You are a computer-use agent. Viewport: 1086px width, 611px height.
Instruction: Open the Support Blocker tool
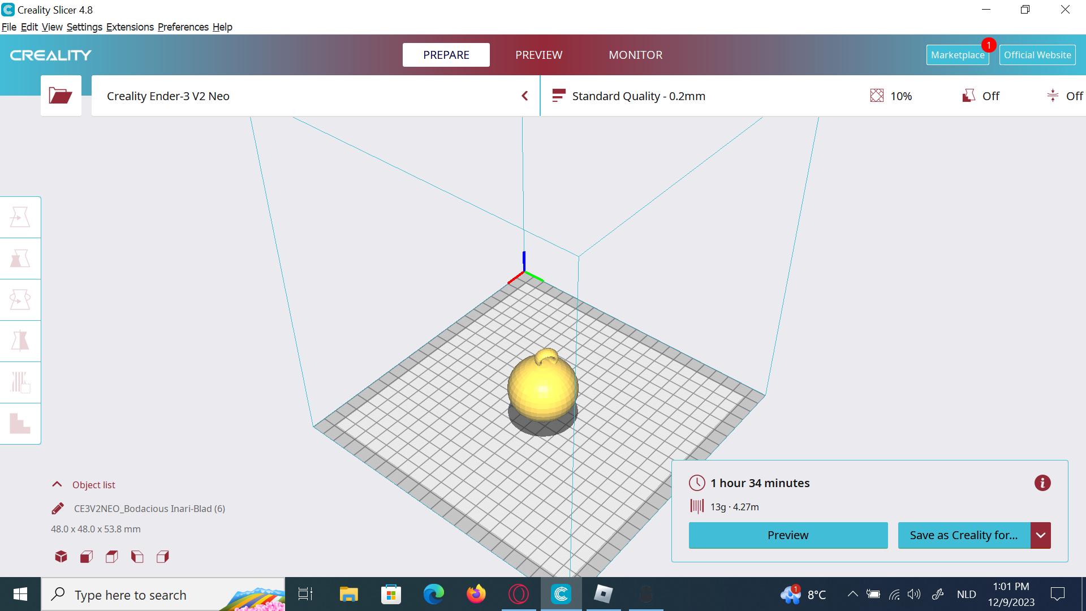click(x=20, y=424)
